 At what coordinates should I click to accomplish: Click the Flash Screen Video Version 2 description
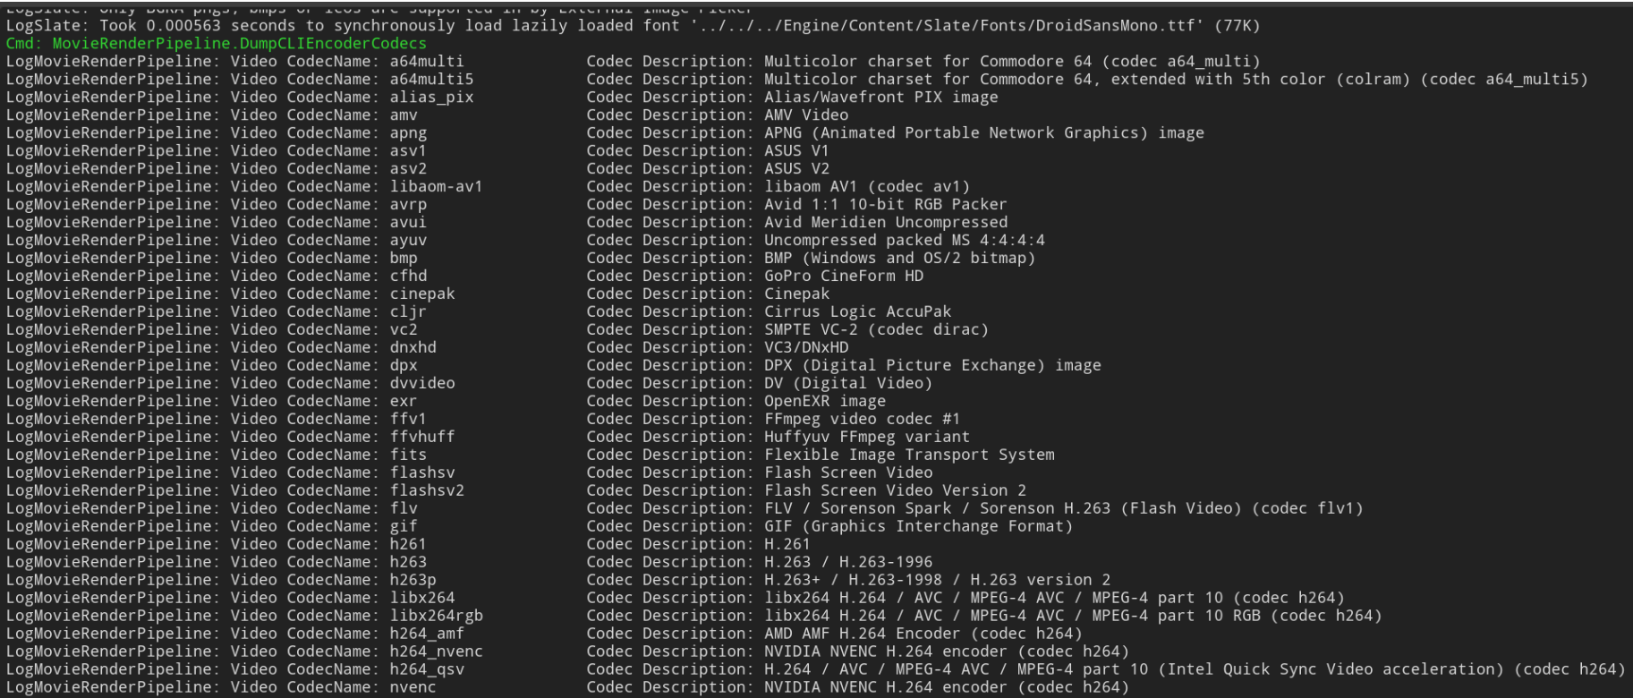click(895, 490)
